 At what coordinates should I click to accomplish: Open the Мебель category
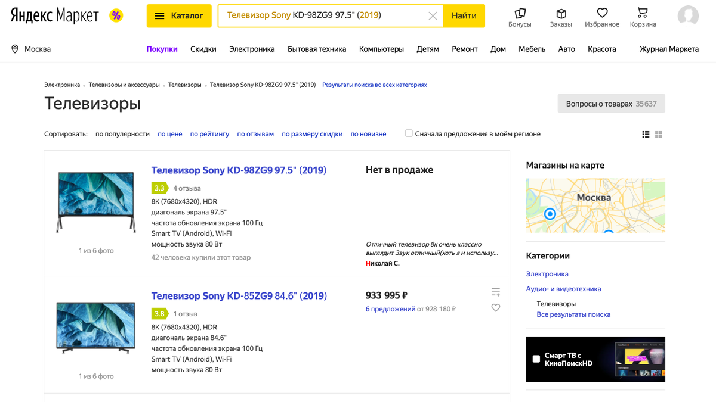[532, 49]
